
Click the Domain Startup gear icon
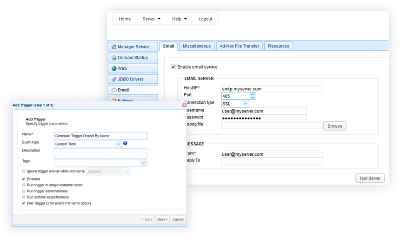[x=113, y=58]
